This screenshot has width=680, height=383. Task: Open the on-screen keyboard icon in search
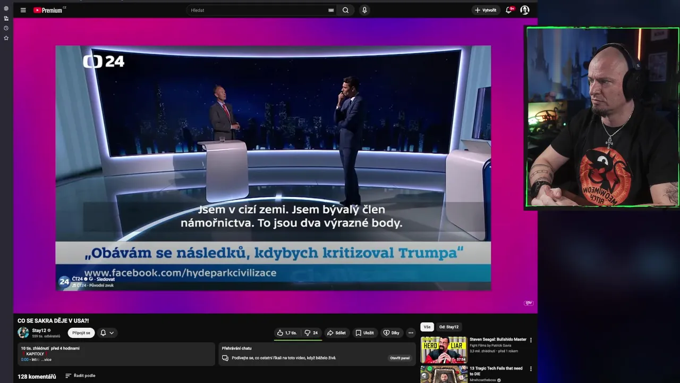click(331, 10)
